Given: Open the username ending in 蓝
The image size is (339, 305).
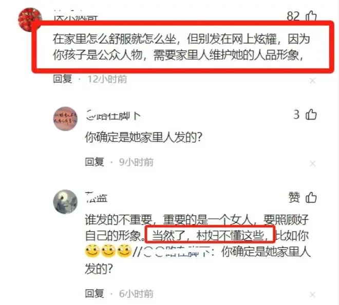Looking at the screenshot, I should 96,198.
